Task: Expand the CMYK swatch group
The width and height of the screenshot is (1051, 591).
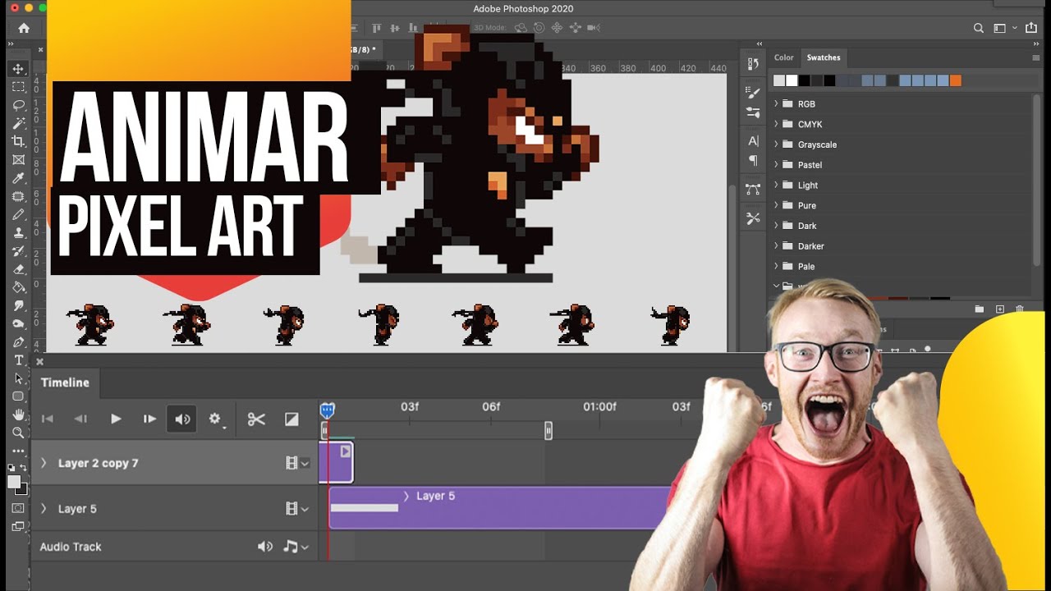Action: click(x=776, y=124)
